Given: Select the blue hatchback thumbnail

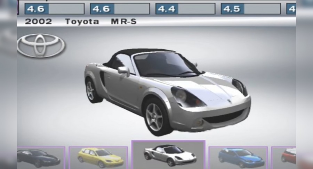Looking at the screenshot, I should click(x=238, y=158).
